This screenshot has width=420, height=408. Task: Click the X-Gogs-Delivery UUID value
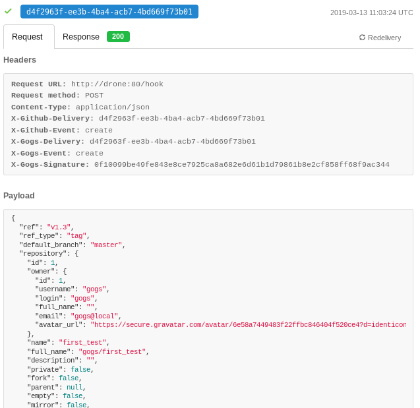(173, 142)
